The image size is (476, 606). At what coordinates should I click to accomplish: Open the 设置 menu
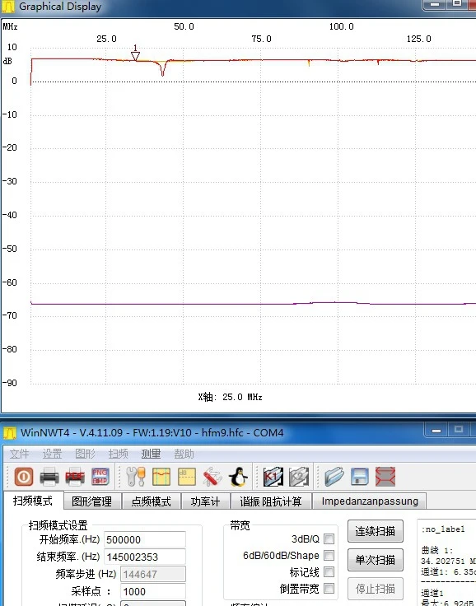52,454
